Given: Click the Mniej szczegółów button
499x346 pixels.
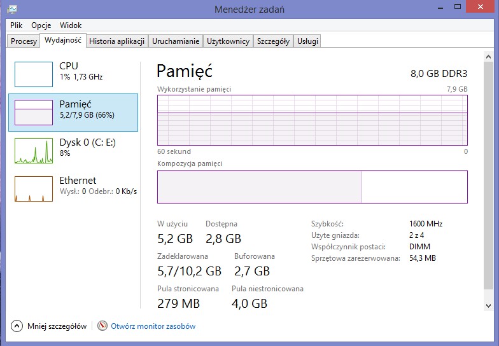Looking at the screenshot, I should (x=48, y=326).
